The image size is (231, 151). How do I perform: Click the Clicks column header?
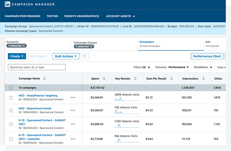[218, 79]
